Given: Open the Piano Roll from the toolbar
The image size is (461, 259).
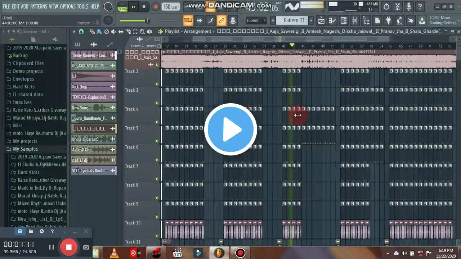Looking at the screenshot, I should 332,21.
